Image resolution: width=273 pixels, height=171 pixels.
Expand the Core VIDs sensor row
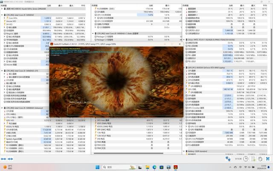click(x=4, y=18)
